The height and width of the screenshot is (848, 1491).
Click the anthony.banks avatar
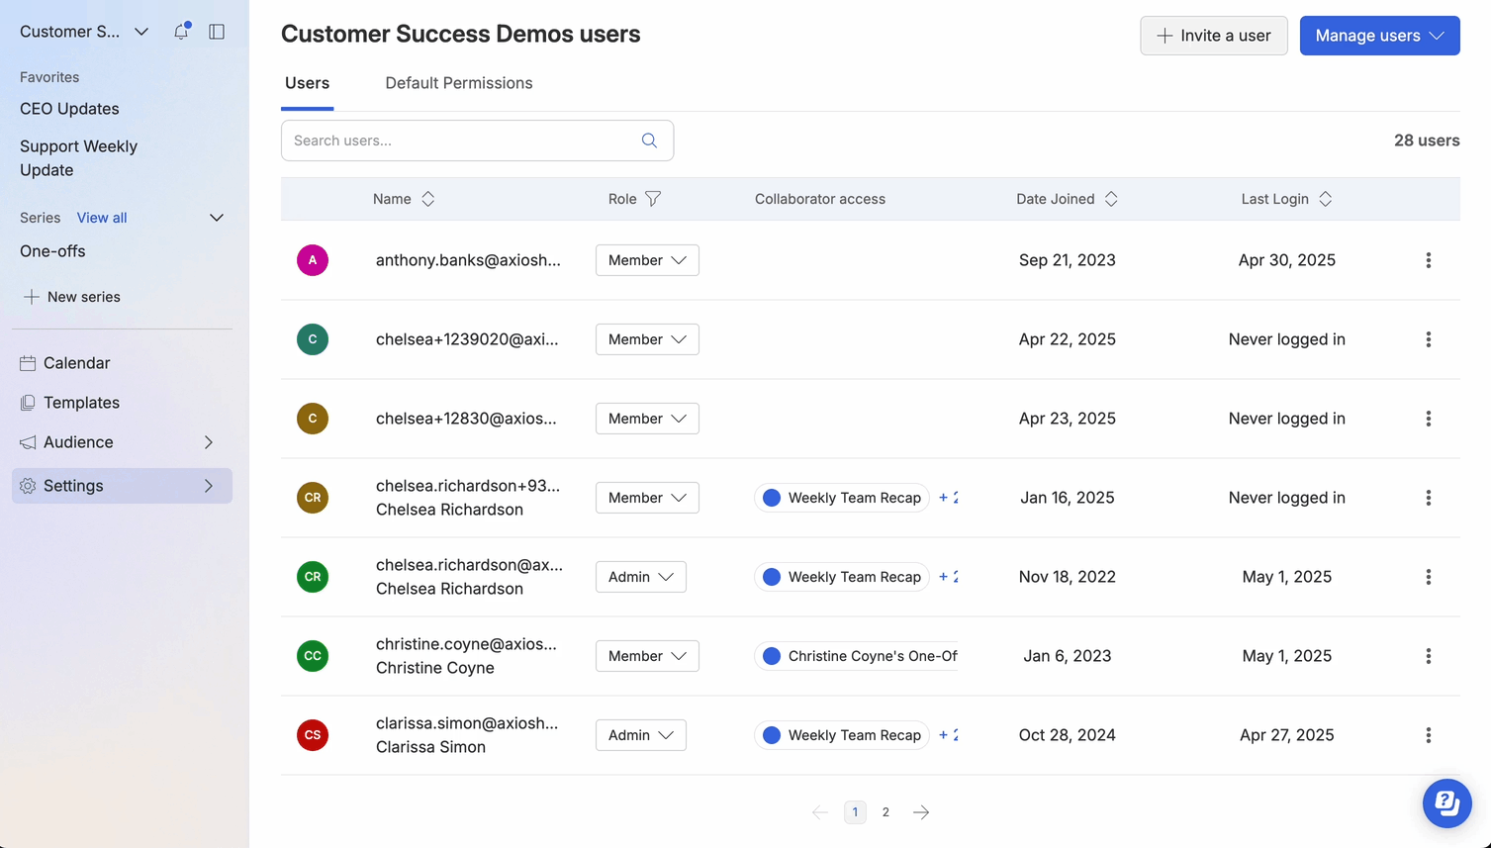coord(313,260)
